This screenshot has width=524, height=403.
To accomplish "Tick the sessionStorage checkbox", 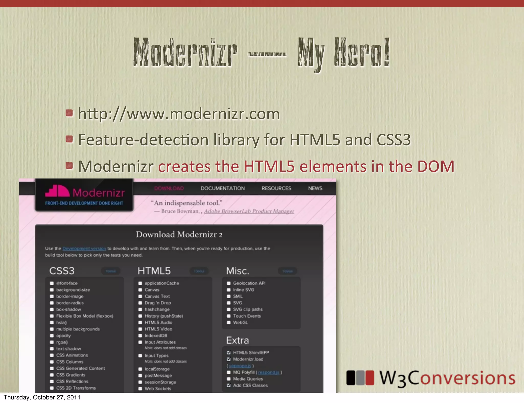I will [140, 382].
